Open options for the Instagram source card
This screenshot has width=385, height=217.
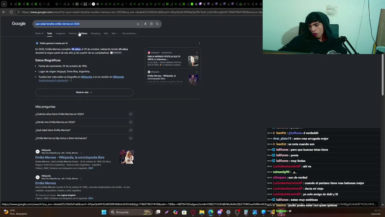point(197,53)
